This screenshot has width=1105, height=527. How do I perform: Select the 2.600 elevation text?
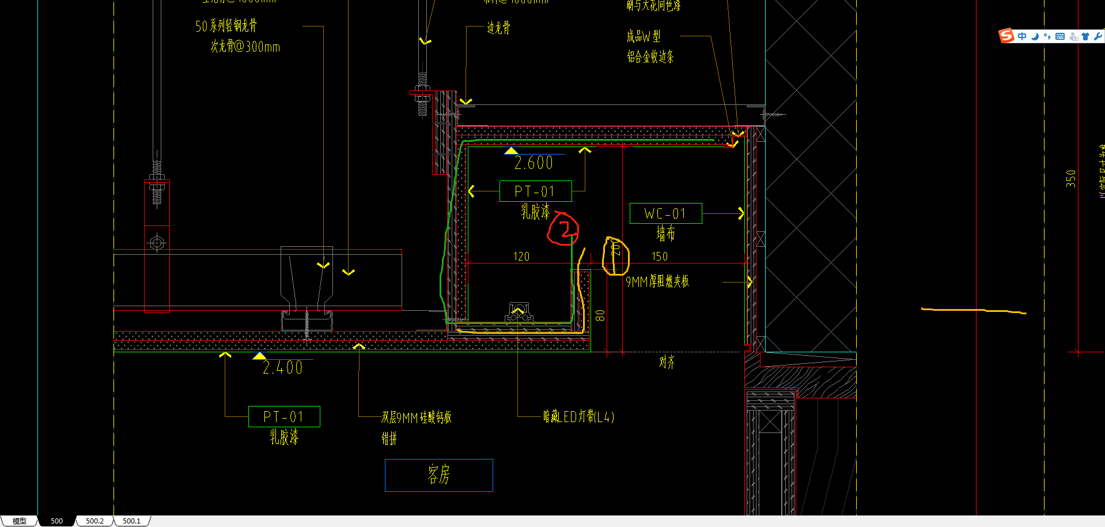pyautogui.click(x=533, y=163)
